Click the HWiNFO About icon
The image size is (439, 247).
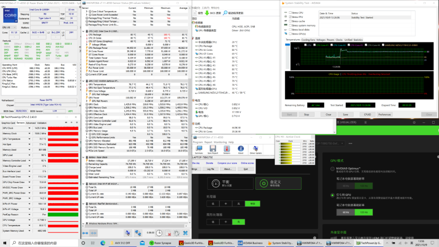[241, 149]
